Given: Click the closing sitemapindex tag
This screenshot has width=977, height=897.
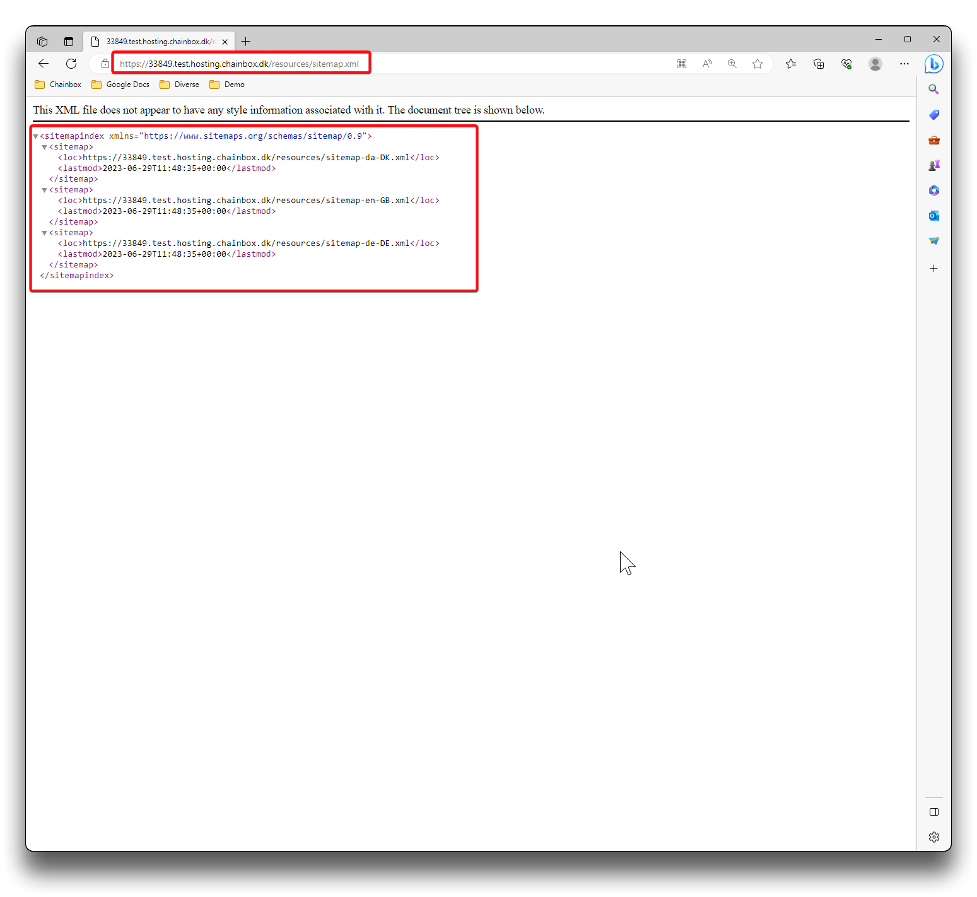Looking at the screenshot, I should (x=77, y=276).
